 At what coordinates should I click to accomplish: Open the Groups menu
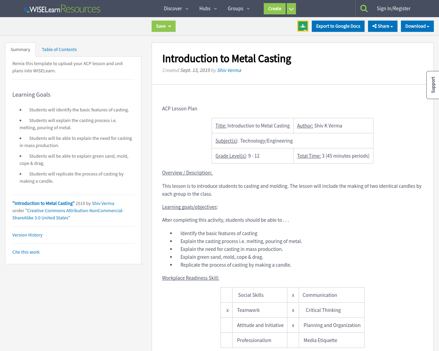coord(236,8)
